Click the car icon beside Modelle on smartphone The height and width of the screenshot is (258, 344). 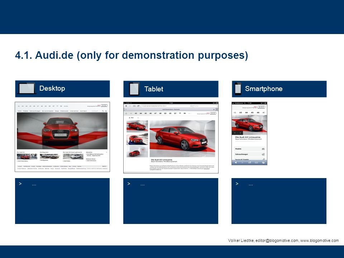[263, 149]
